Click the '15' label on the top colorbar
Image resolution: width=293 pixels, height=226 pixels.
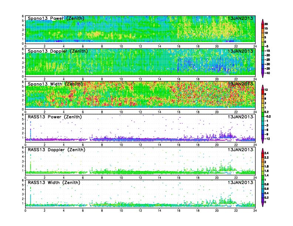(266, 28)
